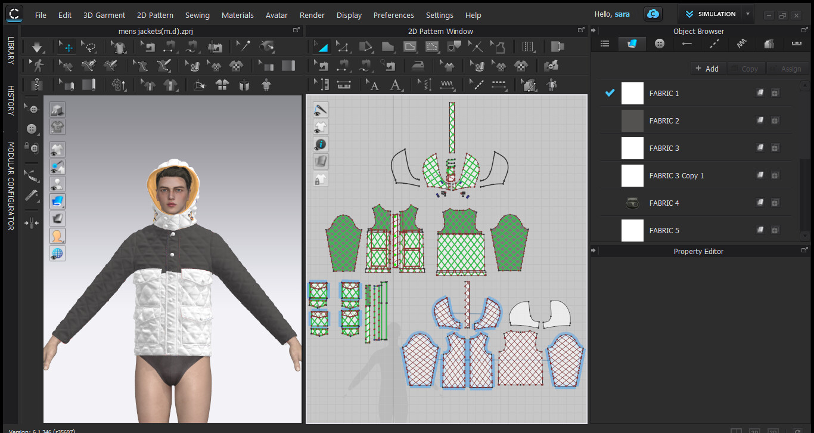814x433 pixels.
Task: Click the CLO cloud connect icon
Action: pyautogui.click(x=654, y=14)
